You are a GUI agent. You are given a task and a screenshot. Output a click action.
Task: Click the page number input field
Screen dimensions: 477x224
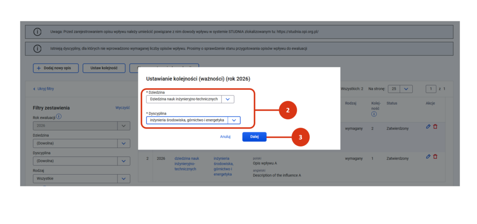(432, 88)
